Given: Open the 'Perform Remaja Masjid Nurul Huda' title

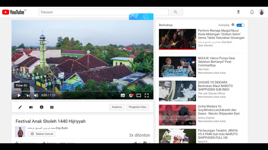Looking at the screenshot, I should pyautogui.click(x=221, y=34).
